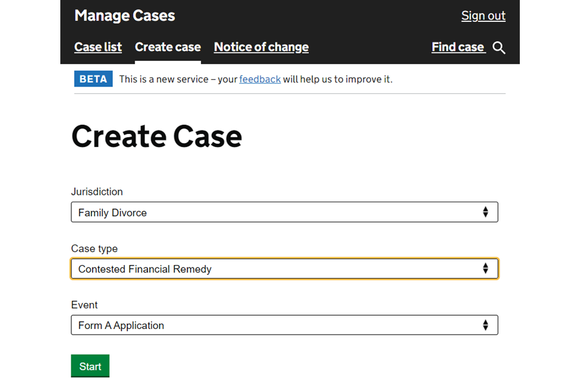
Task: Select the Create case tab
Action: click(168, 47)
